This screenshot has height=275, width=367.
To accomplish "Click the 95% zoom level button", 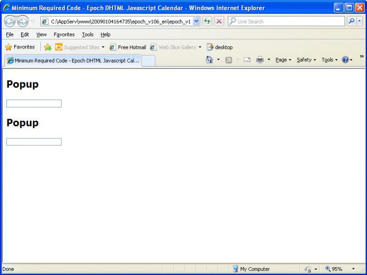I will pyautogui.click(x=334, y=269).
